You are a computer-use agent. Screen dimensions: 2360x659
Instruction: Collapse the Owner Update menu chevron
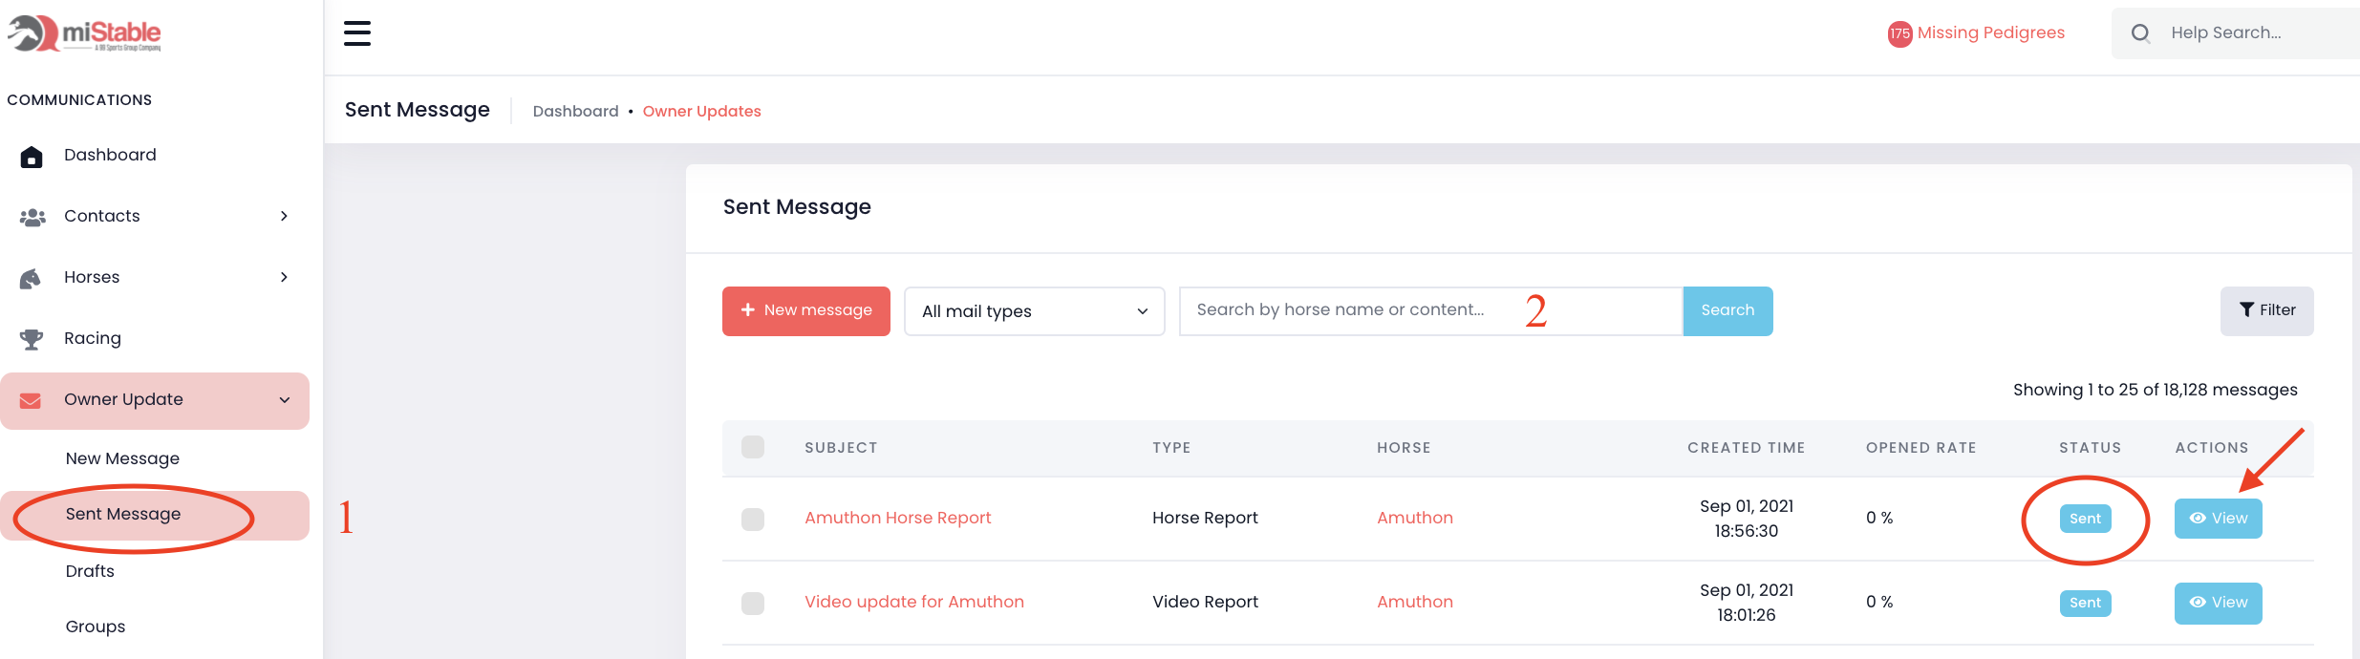284,400
